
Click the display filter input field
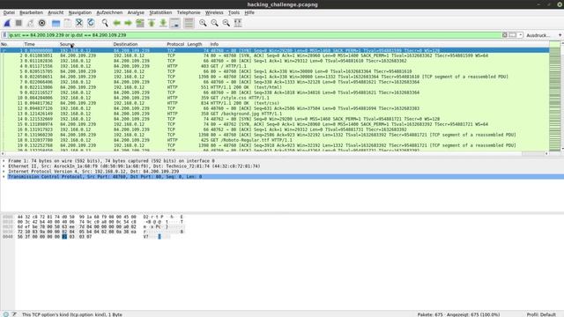pos(254,35)
